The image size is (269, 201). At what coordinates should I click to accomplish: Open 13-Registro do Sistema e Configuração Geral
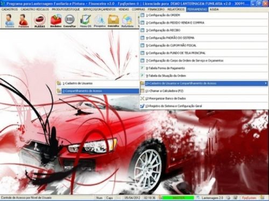pyautogui.click(x=204, y=106)
